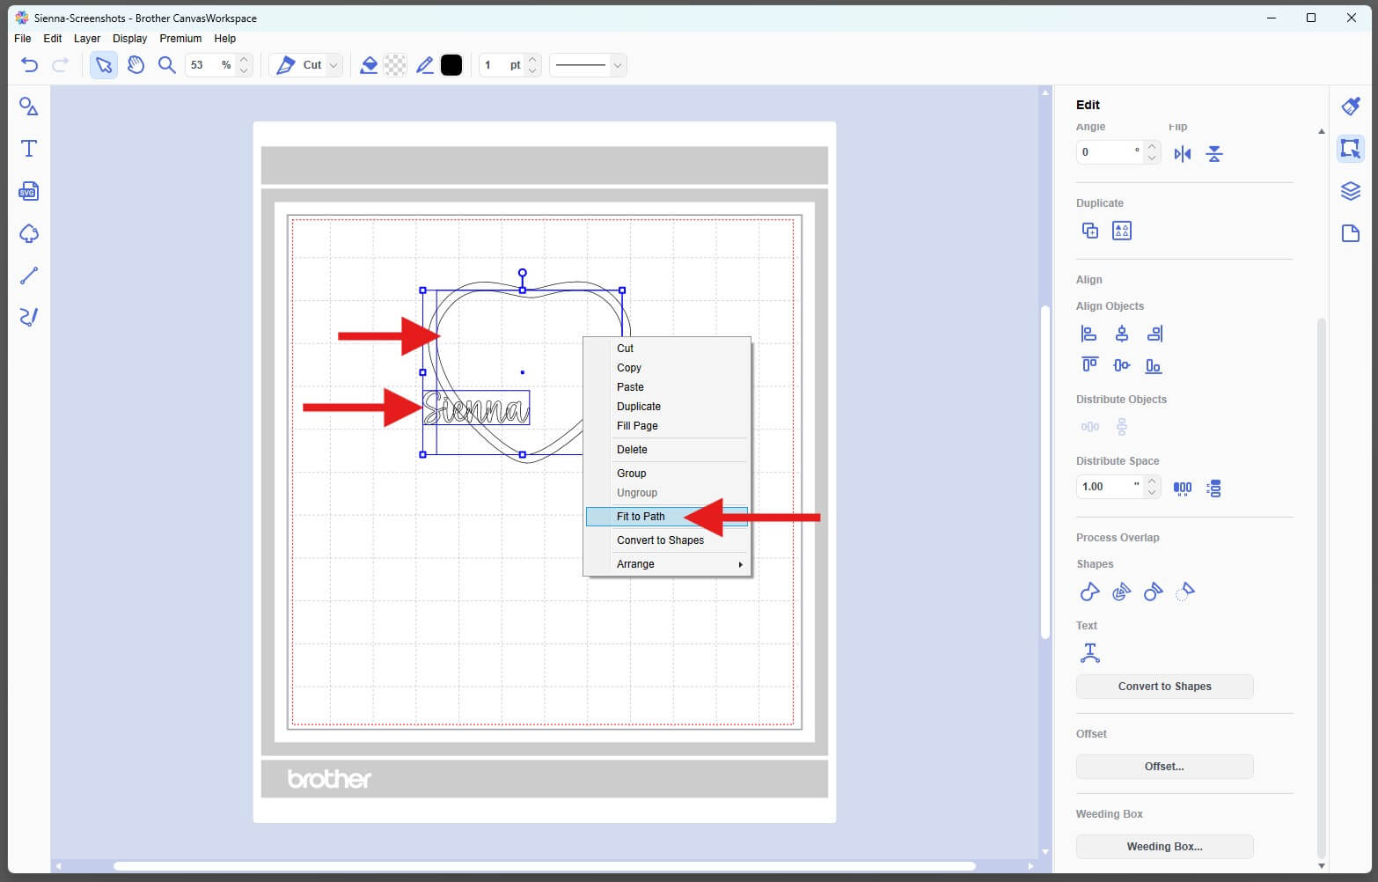Select the Freehand drawing tool
The image size is (1378, 882).
(29, 317)
